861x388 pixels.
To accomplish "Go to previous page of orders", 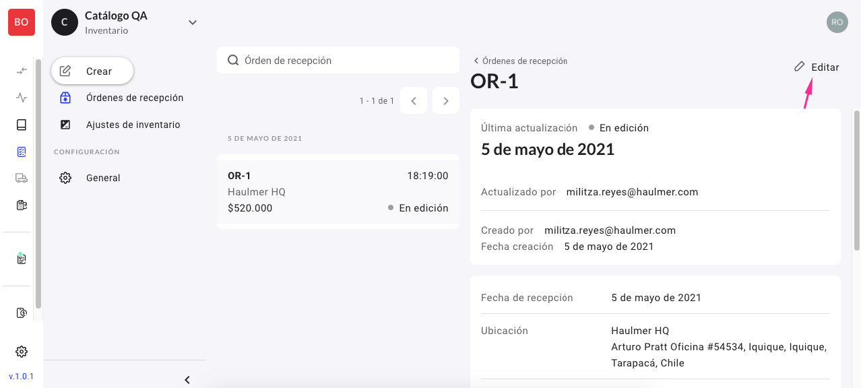I will click(x=414, y=101).
